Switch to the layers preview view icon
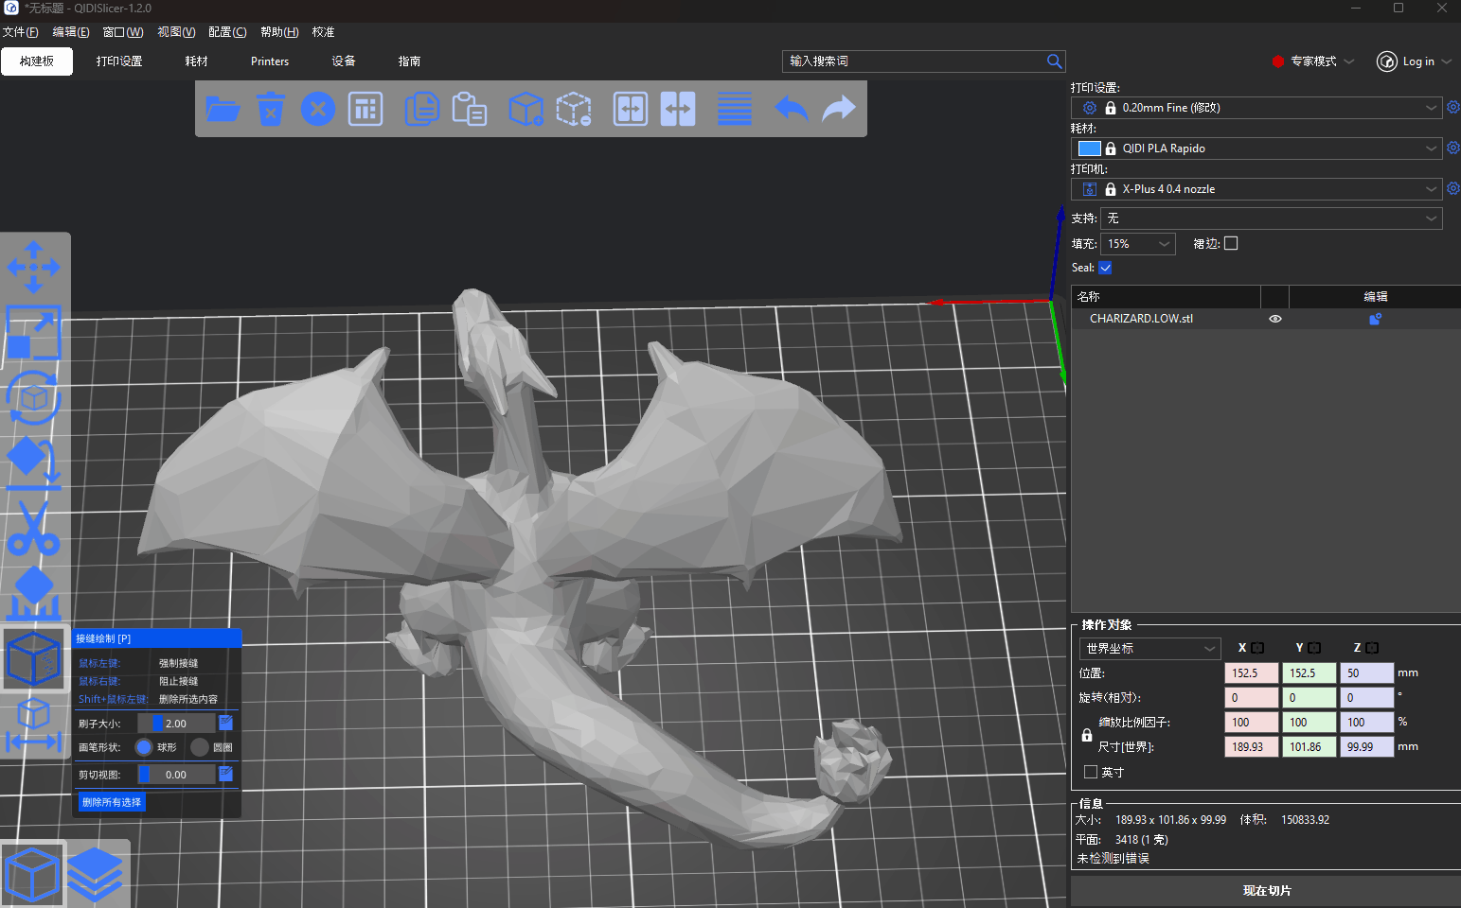The width and height of the screenshot is (1461, 908). pyautogui.click(x=96, y=875)
